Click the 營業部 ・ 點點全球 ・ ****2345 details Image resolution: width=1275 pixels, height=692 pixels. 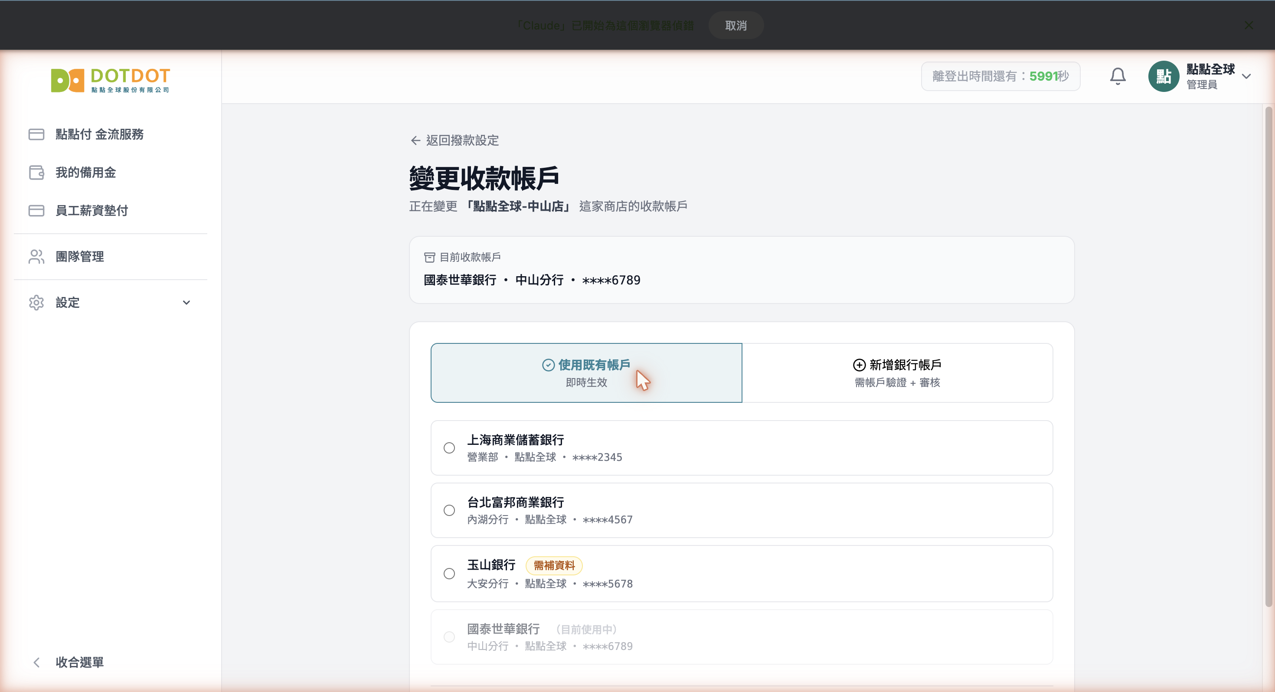click(x=544, y=457)
